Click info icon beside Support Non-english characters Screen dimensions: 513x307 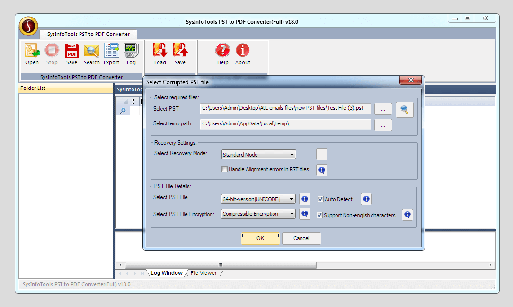point(407,215)
